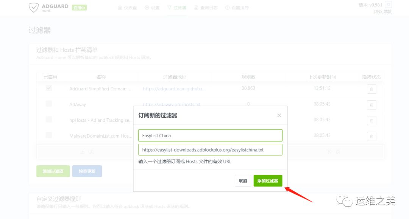Viewport: 409px width, 219px height.
Task: Go to 下一页 next page
Action: point(333,152)
